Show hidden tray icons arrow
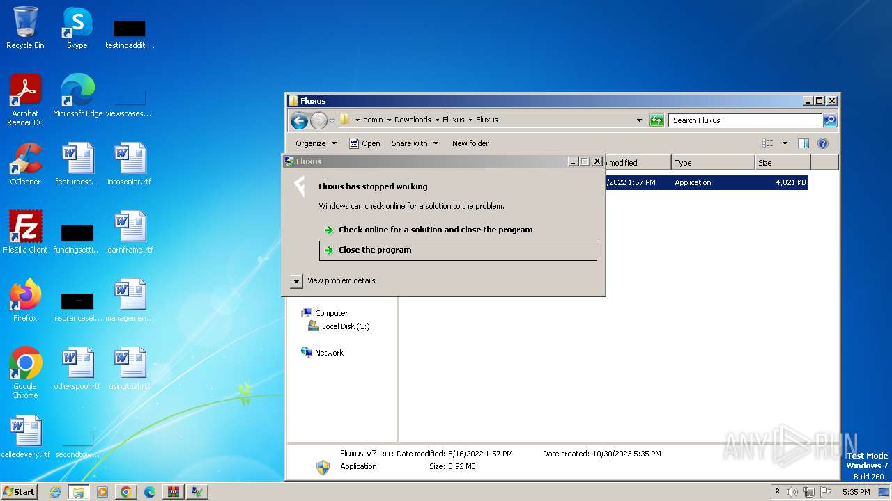 [x=777, y=491]
